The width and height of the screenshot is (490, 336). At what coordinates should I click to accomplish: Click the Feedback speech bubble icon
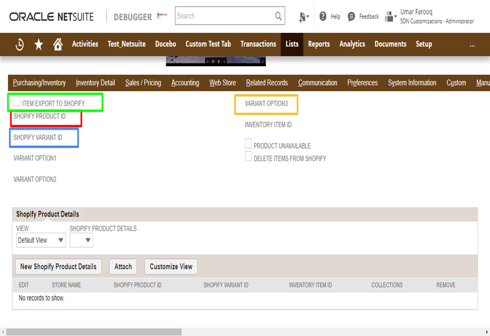pos(351,16)
